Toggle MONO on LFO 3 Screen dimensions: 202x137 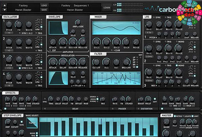177,65
